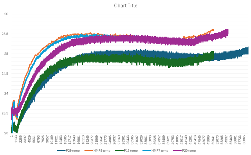Viewport: 251px width, 155px height.
Task: Click the 30565 x-axis label
Action: pos(132,140)
